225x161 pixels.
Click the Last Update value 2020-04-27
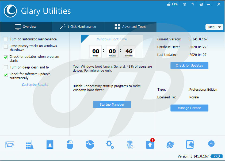[x=198, y=55]
